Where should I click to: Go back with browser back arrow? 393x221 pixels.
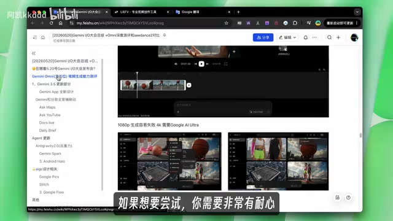[x=33, y=23]
